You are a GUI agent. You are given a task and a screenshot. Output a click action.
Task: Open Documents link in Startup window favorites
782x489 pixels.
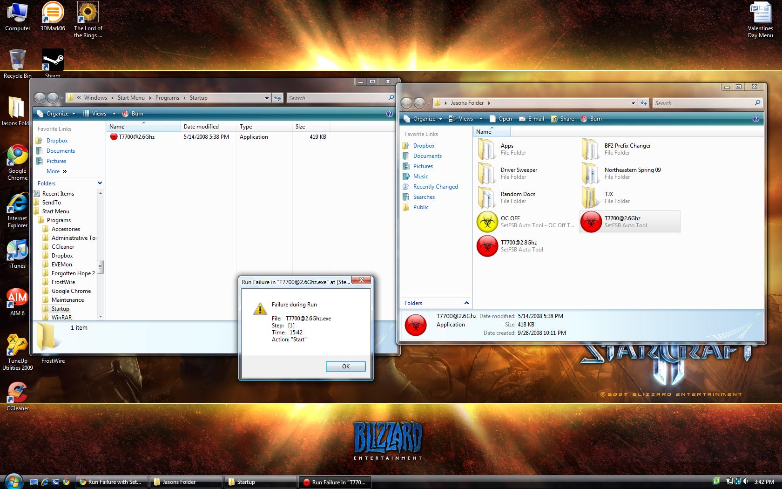tap(61, 151)
